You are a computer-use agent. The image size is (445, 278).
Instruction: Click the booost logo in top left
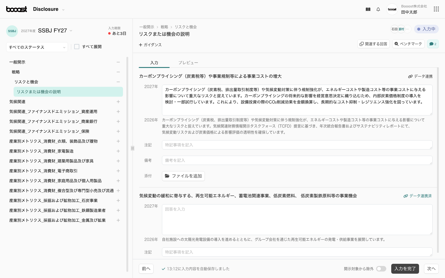coord(16,9)
